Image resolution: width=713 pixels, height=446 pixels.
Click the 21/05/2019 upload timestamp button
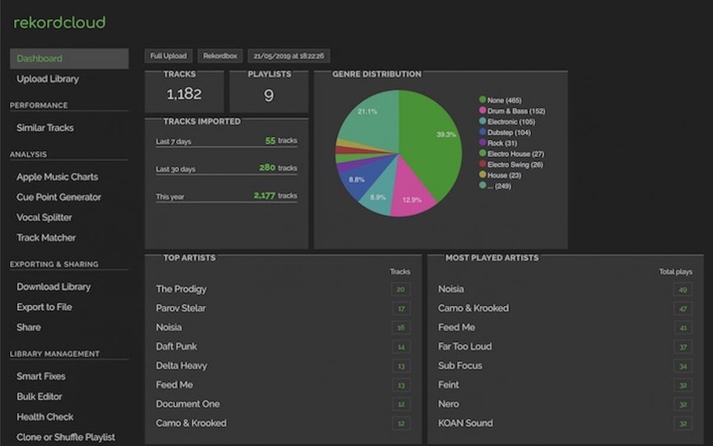(x=288, y=56)
